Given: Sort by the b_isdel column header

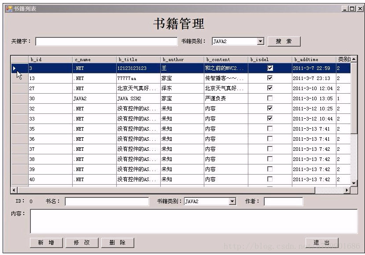Looking at the screenshot, I should point(270,59).
